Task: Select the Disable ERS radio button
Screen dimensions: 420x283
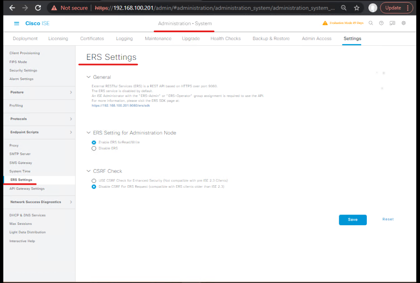Action: click(x=94, y=149)
